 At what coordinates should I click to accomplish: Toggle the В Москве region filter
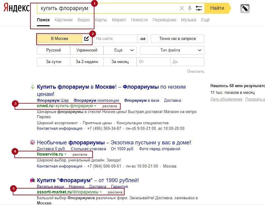pyautogui.click(x=59, y=39)
